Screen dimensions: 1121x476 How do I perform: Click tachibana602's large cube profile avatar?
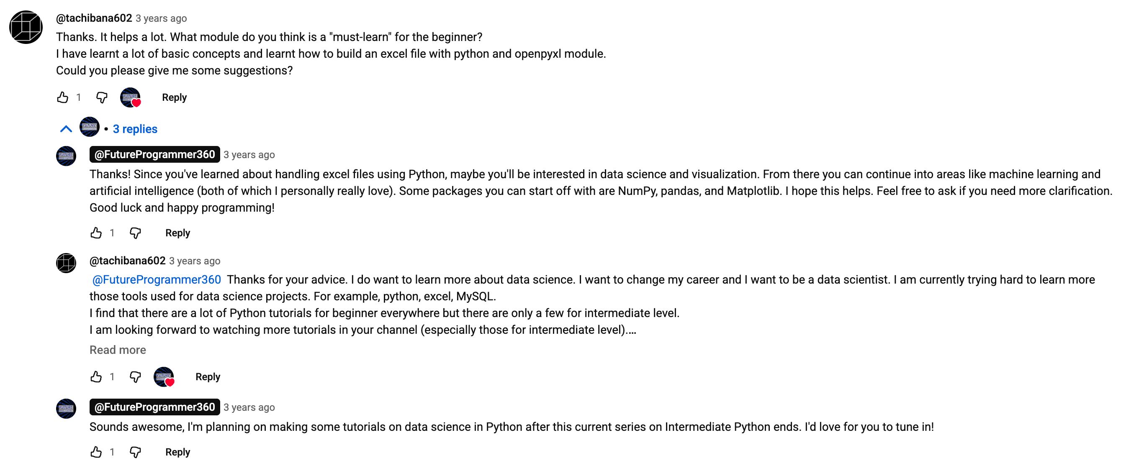click(26, 27)
